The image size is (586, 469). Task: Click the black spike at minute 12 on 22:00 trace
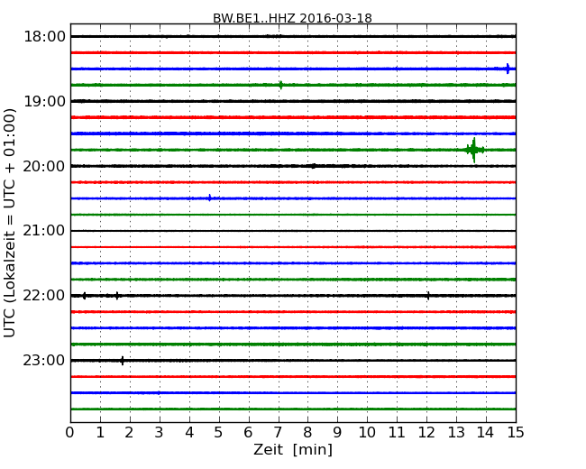coord(428,296)
